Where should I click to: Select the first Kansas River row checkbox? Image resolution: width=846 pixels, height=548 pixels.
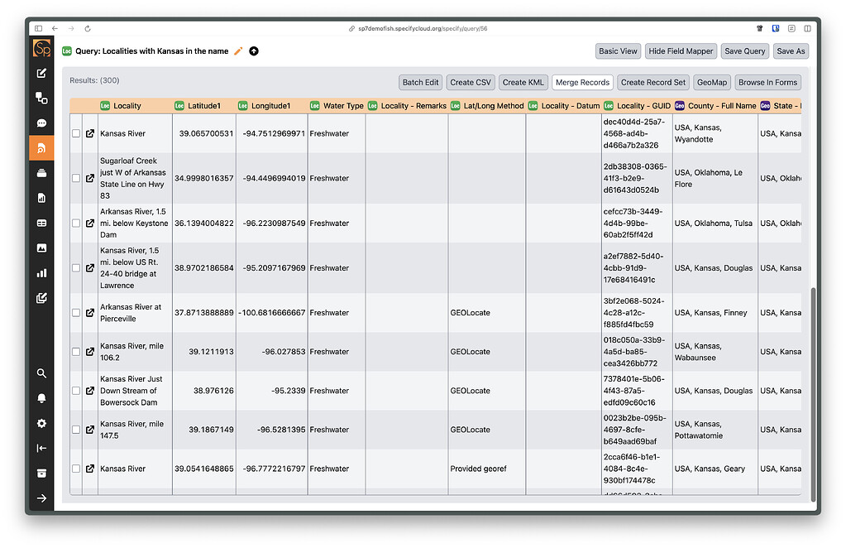[76, 133]
